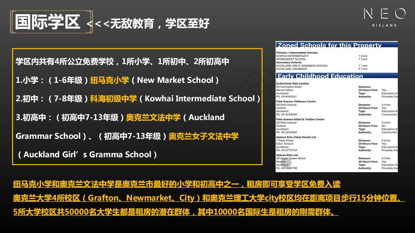Click the "Uptown Kids Ltd" entry name
Viewport: 415px width, 233px height.
coord(287,155)
